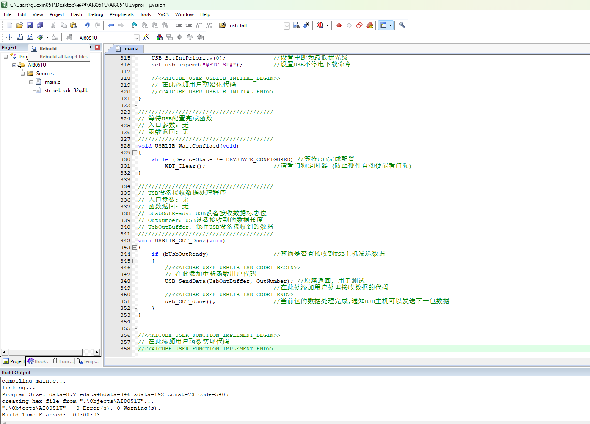Screen dimensions: 590x424
Task: Click the Find icon next to usb_init box
Action: [296, 25]
